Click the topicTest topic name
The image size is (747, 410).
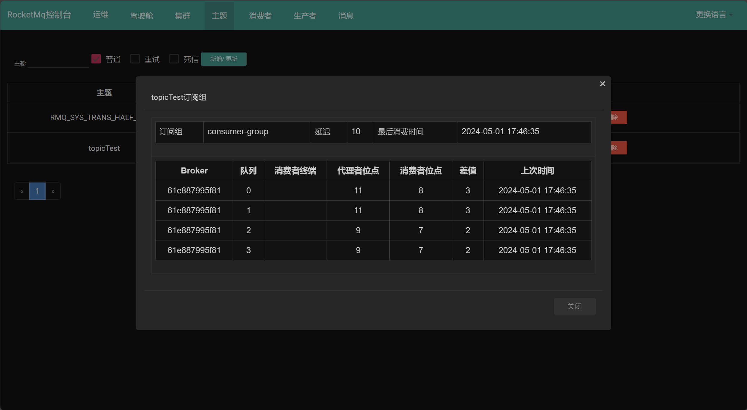tap(104, 148)
